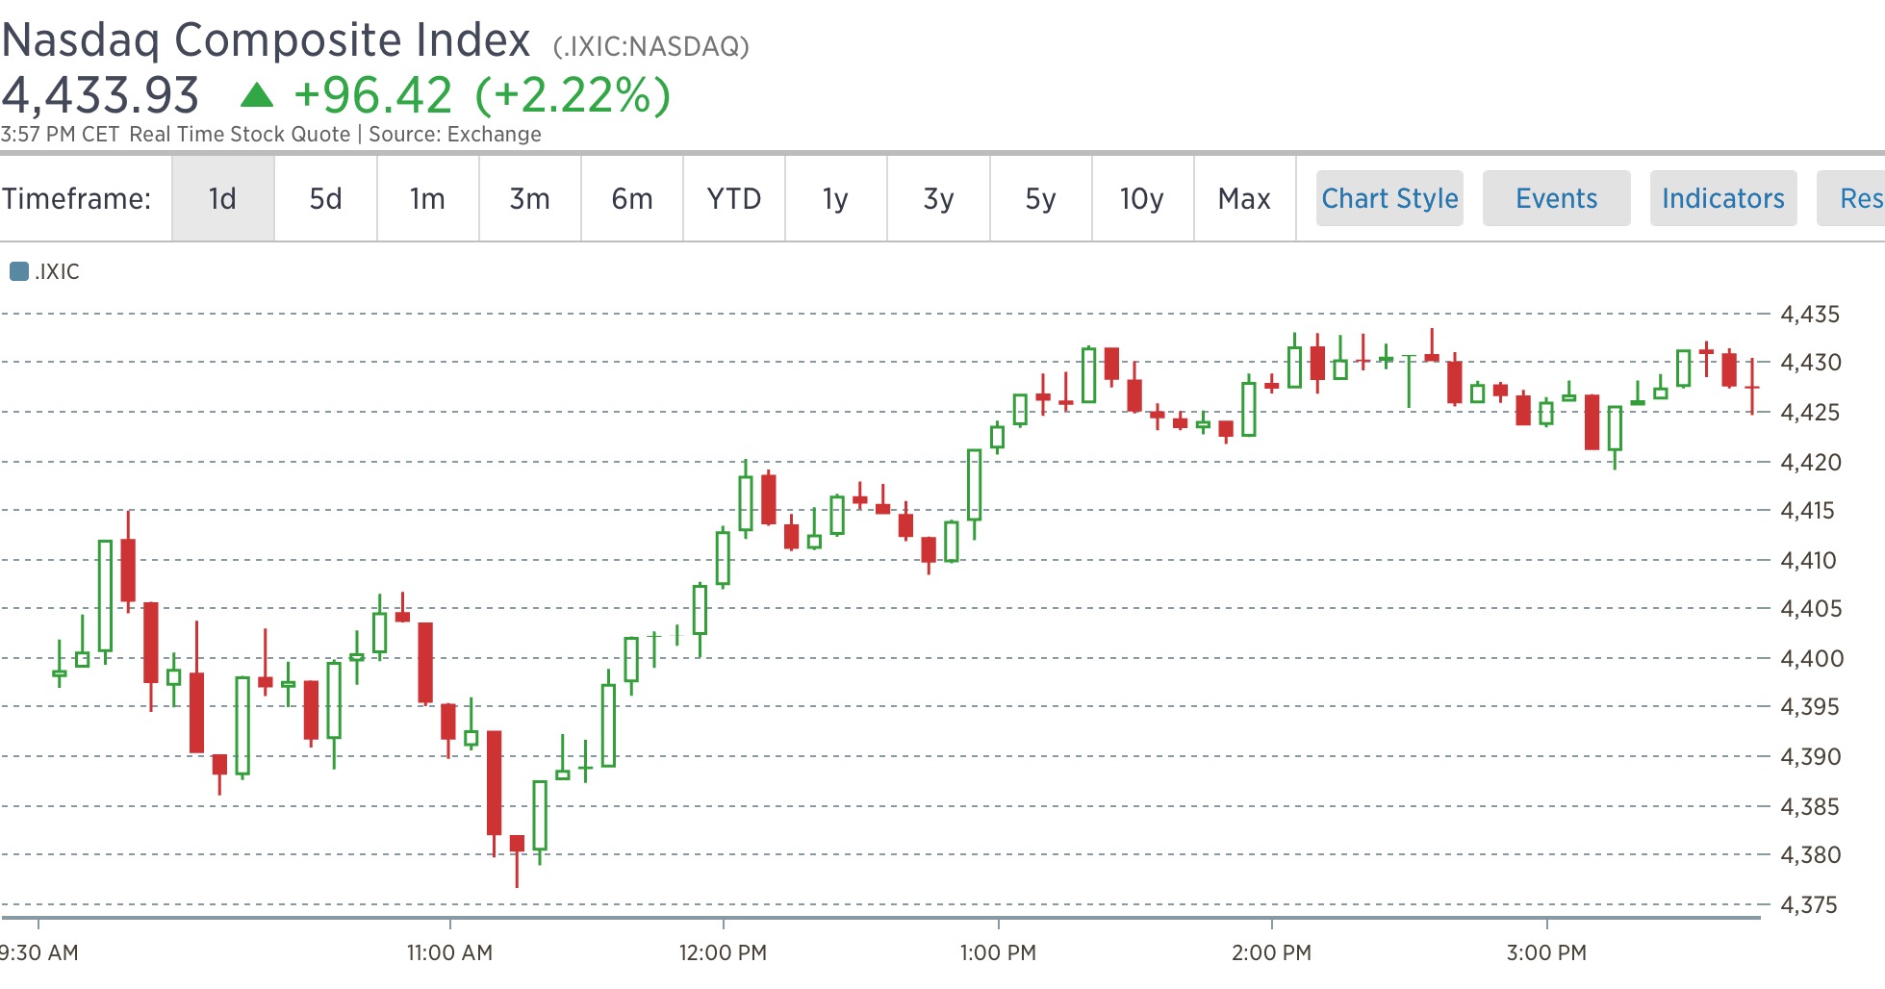Click the .IXIC legend color swatch

click(18, 271)
